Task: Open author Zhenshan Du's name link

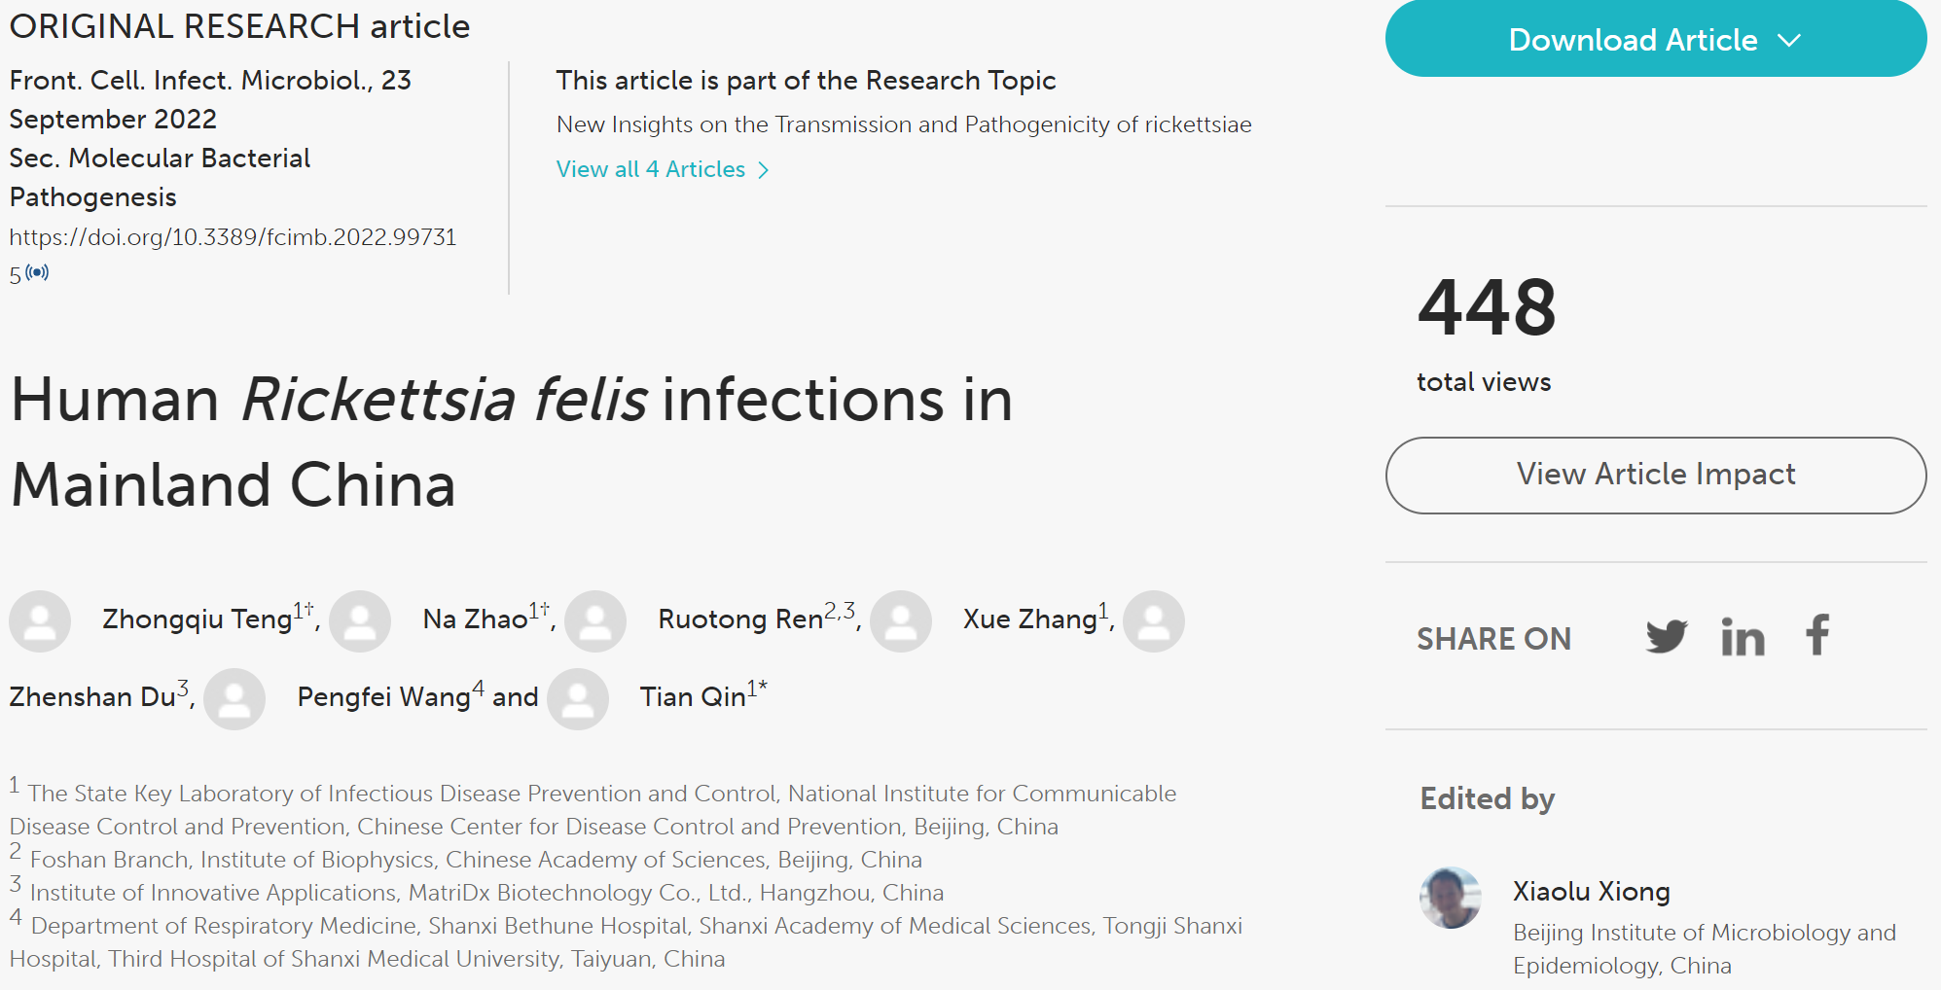Action: coord(92,697)
